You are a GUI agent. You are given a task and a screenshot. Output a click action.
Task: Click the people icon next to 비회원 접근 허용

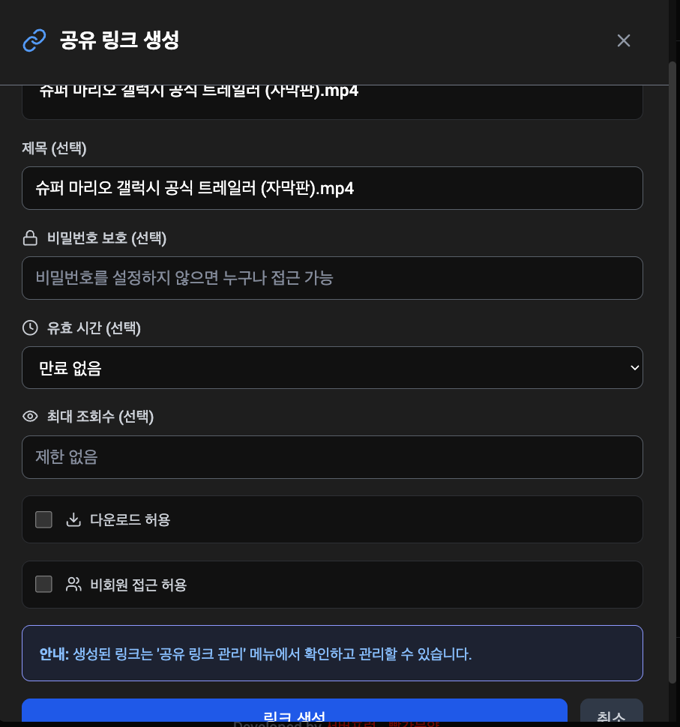pyautogui.click(x=73, y=584)
